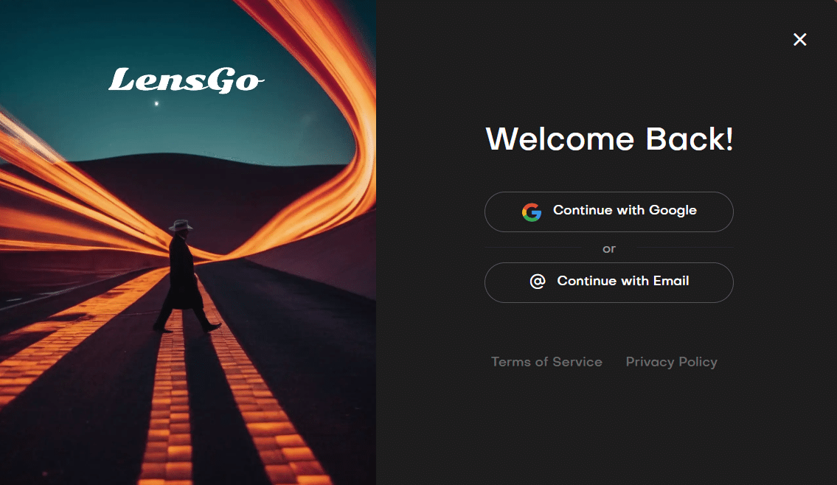Click the word Email in the button
Screen dimensions: 837x485
(x=671, y=281)
